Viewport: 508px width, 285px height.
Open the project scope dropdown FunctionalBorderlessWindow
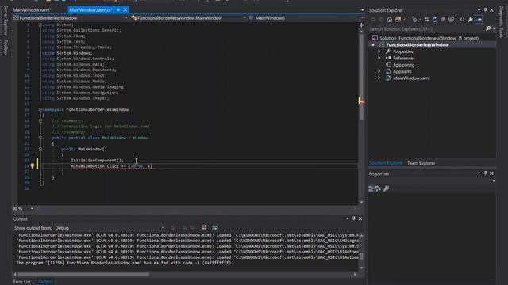point(71,18)
